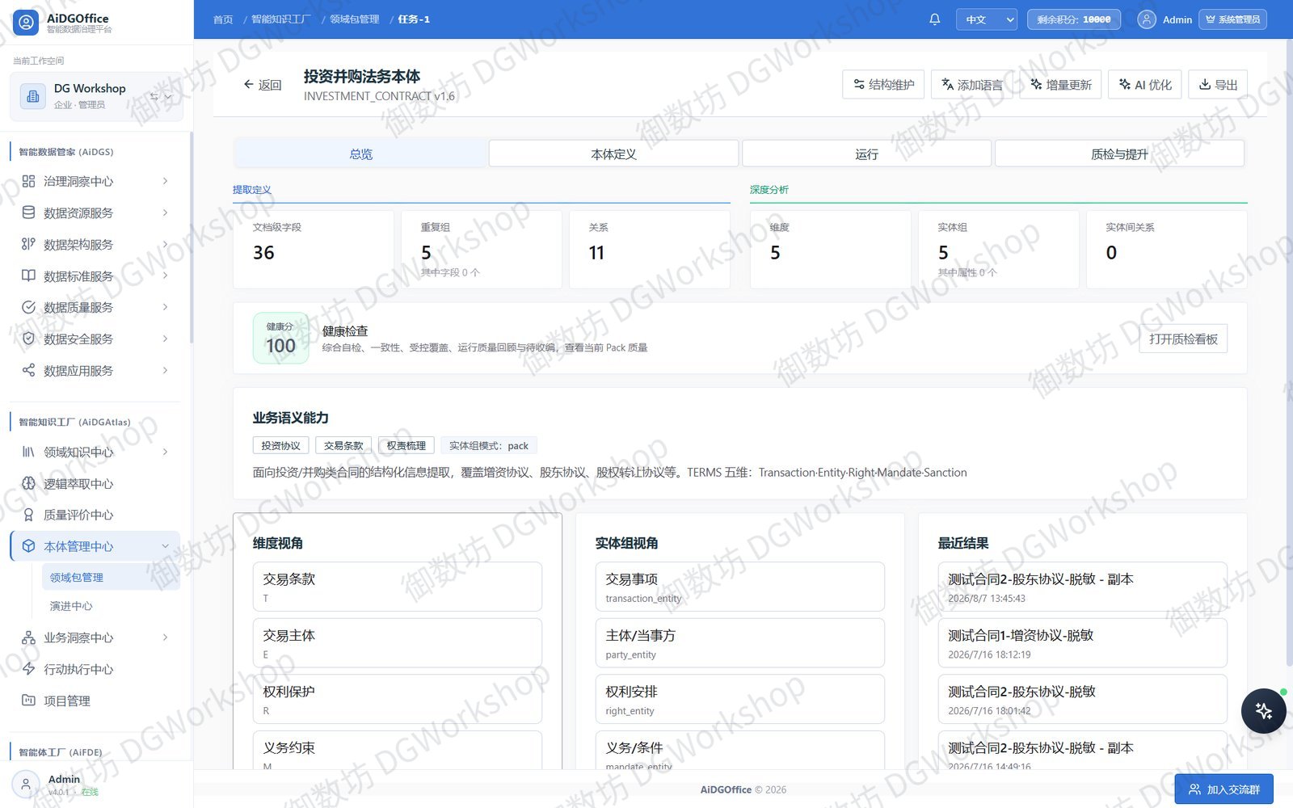Viewport: 1293px width, 808px height.
Task: Click the notification bell icon
Action: [x=934, y=19]
